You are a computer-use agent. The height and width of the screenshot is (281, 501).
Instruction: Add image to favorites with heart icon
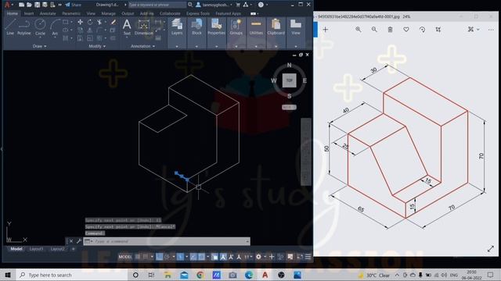coord(406,30)
